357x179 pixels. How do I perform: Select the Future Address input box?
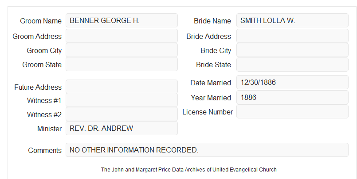122,87
